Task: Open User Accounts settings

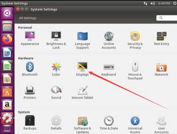Action: pyautogui.click(x=161, y=124)
